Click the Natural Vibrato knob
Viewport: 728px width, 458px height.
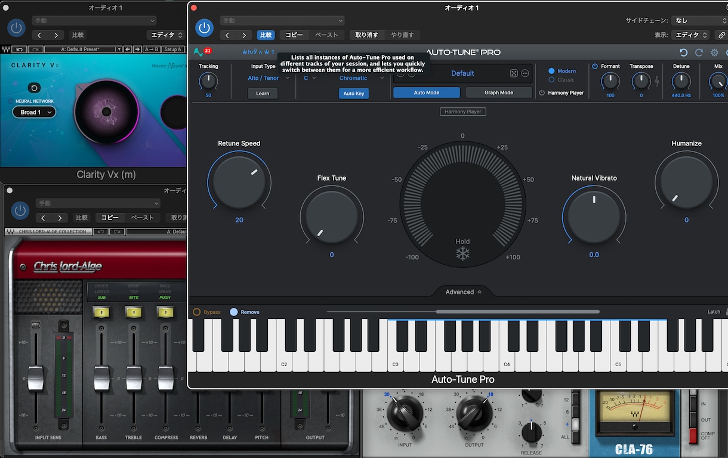pos(594,216)
